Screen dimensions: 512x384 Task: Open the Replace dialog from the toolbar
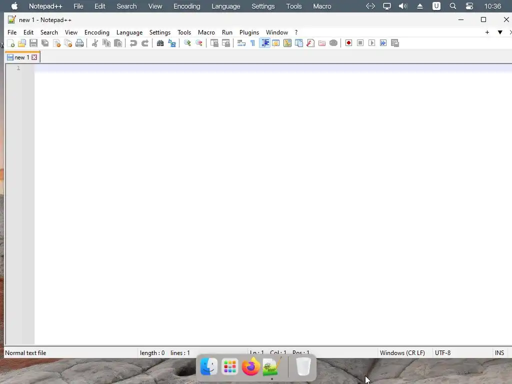point(172,43)
